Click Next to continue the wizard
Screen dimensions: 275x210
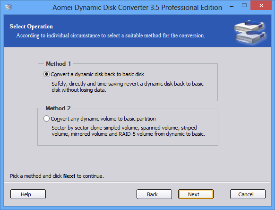pos(196,194)
